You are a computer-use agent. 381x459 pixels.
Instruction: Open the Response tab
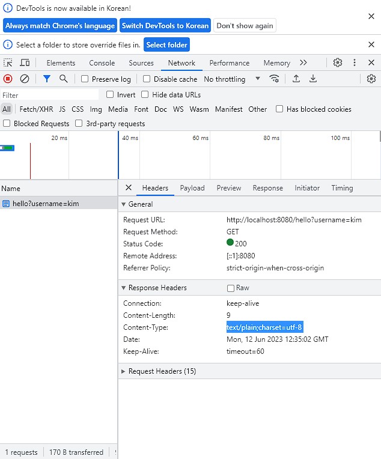(x=267, y=188)
